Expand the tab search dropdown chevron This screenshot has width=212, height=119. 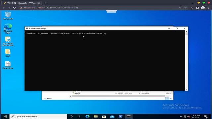click(193, 3)
